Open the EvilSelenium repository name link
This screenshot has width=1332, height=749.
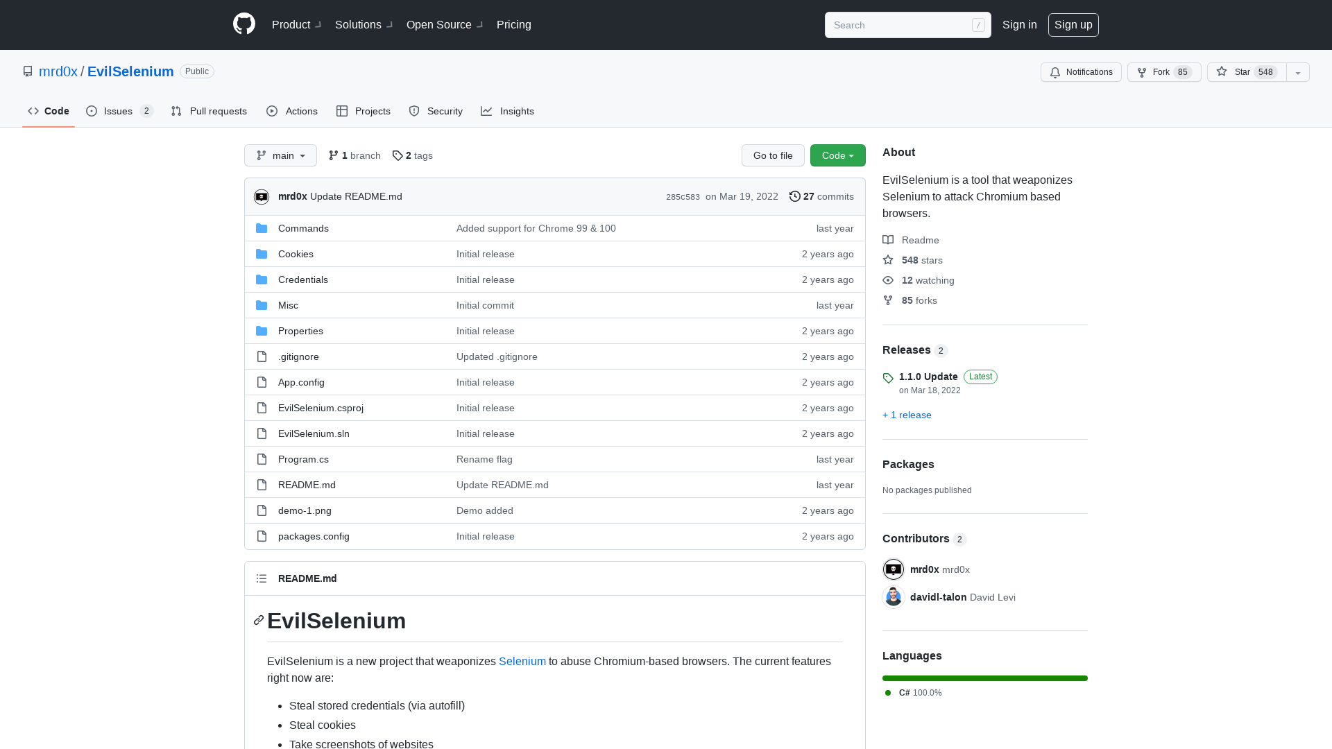point(130,71)
